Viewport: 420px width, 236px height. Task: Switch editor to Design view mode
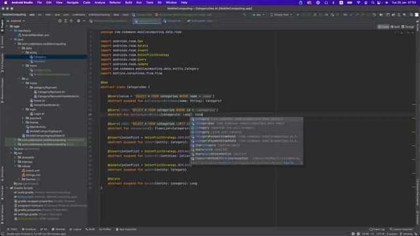pyautogui.click(x=408, y=27)
